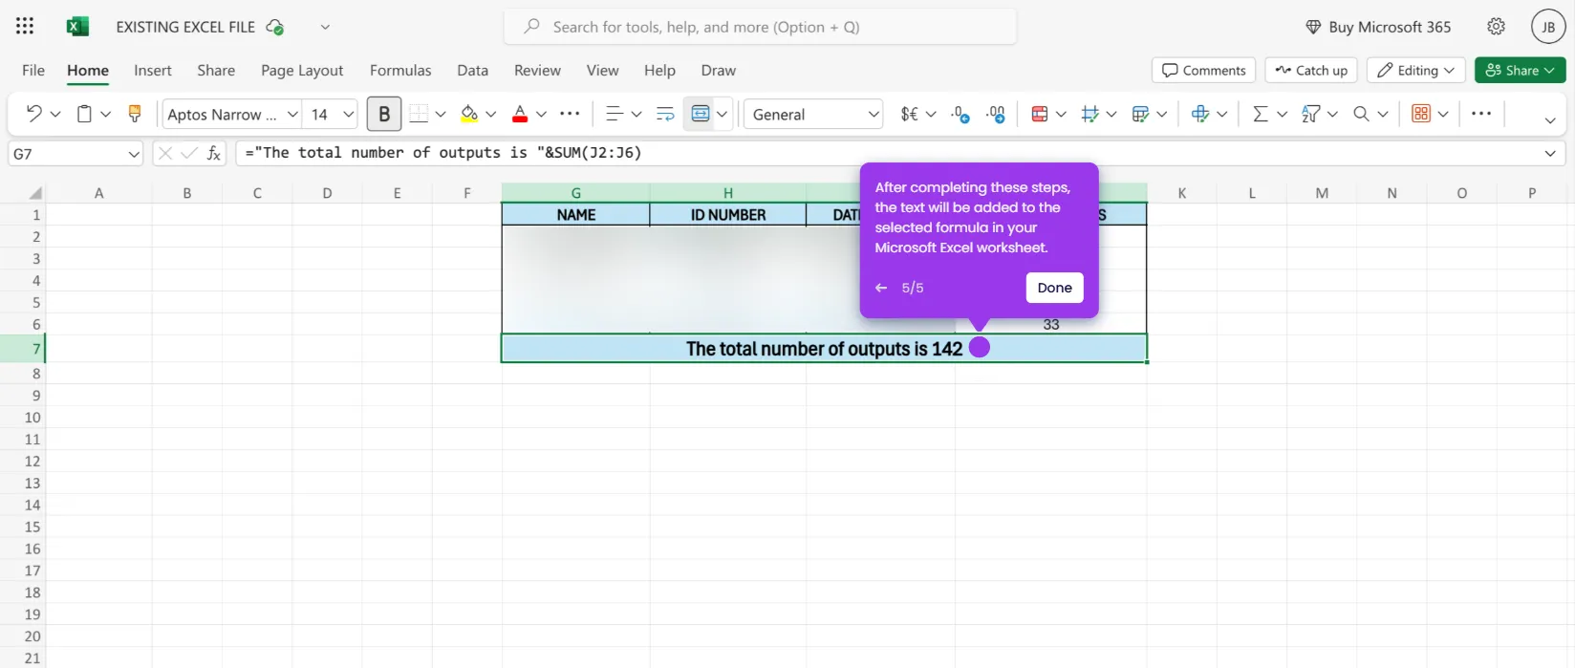This screenshot has width=1575, height=668.
Task: Open Conditional Formatting icon
Action: tap(1040, 114)
